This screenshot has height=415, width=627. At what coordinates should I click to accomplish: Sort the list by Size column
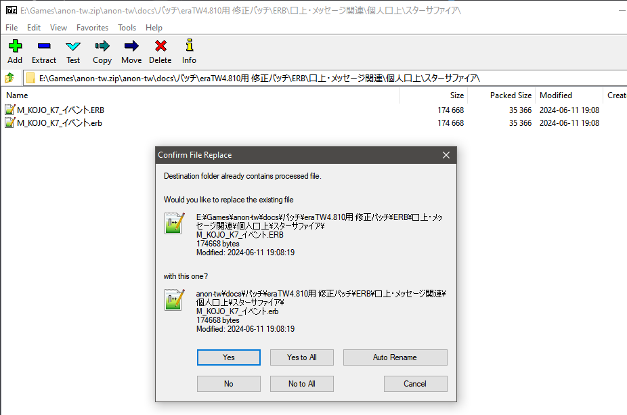[433, 95]
